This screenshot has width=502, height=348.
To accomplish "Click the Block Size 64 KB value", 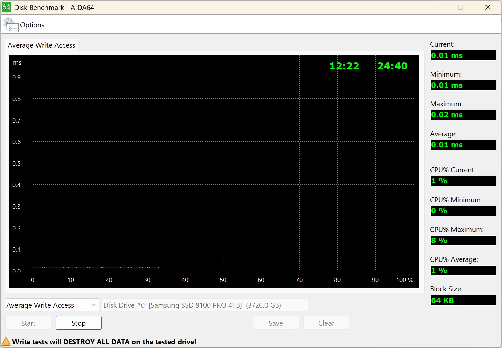I will [463, 301].
